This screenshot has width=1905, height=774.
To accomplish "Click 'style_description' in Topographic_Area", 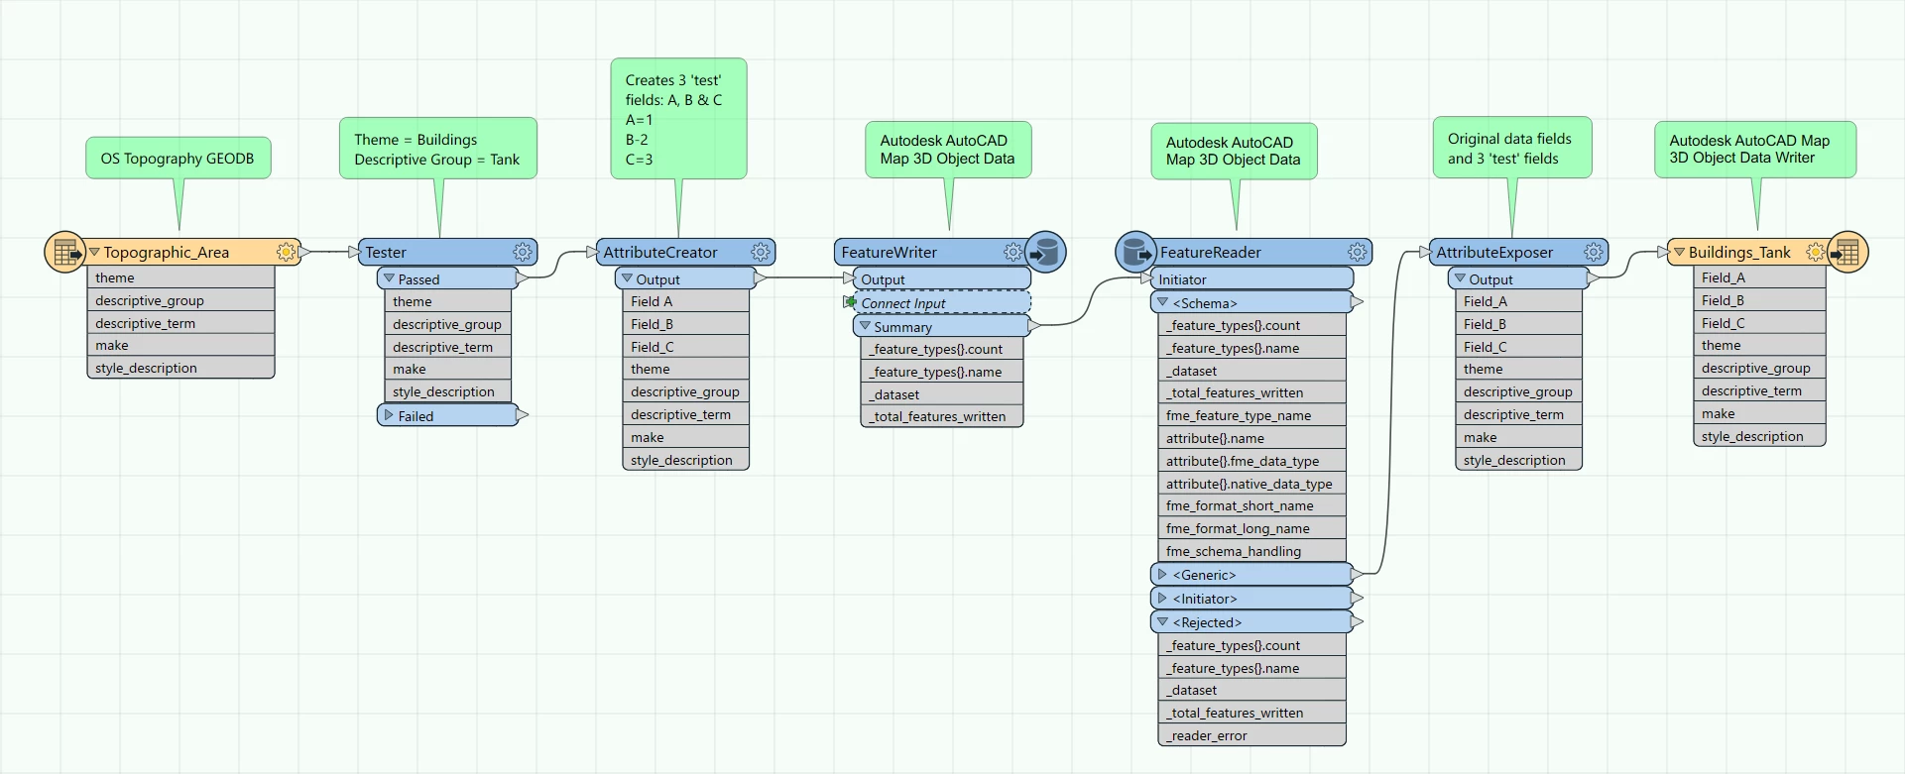I will (x=180, y=368).
